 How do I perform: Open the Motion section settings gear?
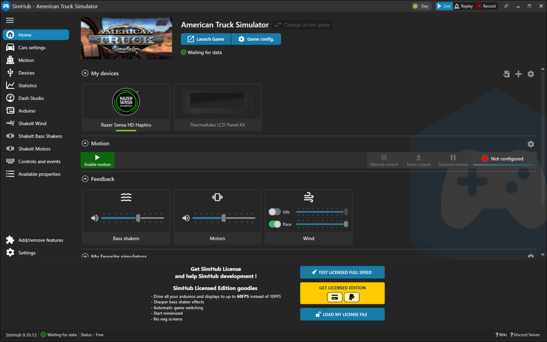(x=531, y=144)
